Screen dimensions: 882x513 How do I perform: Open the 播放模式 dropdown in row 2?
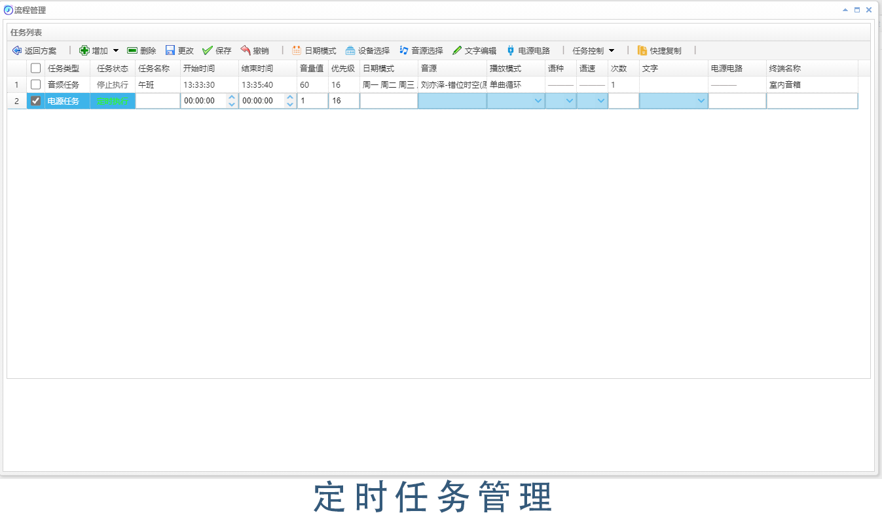point(538,100)
